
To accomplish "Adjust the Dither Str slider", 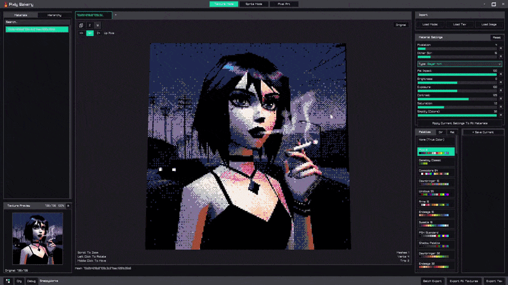I will [x=457, y=57].
